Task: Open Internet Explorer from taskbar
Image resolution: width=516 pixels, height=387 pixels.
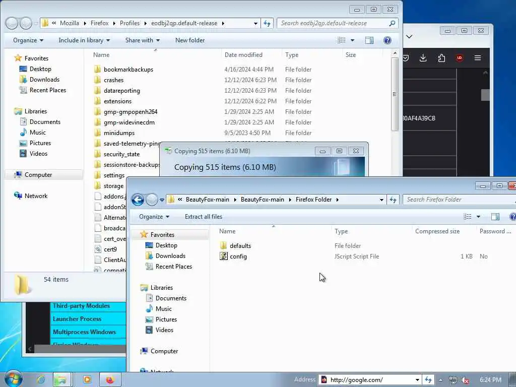Action: [x=41, y=380]
